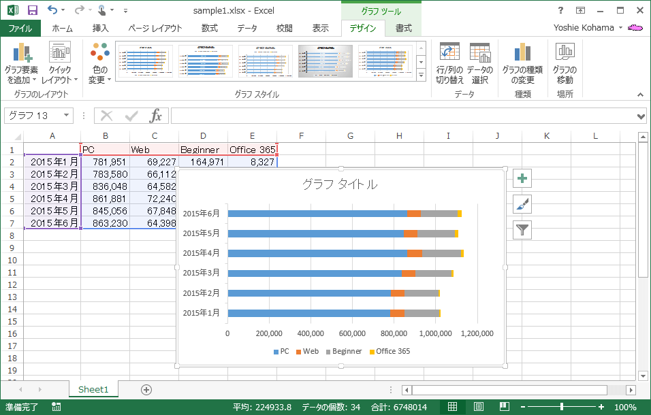Toggle touch/mouse mode icon
This screenshot has width=651, height=415.
coord(101,10)
